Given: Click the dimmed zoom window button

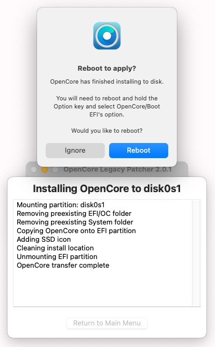Looking at the screenshot, I should [x=55, y=169].
